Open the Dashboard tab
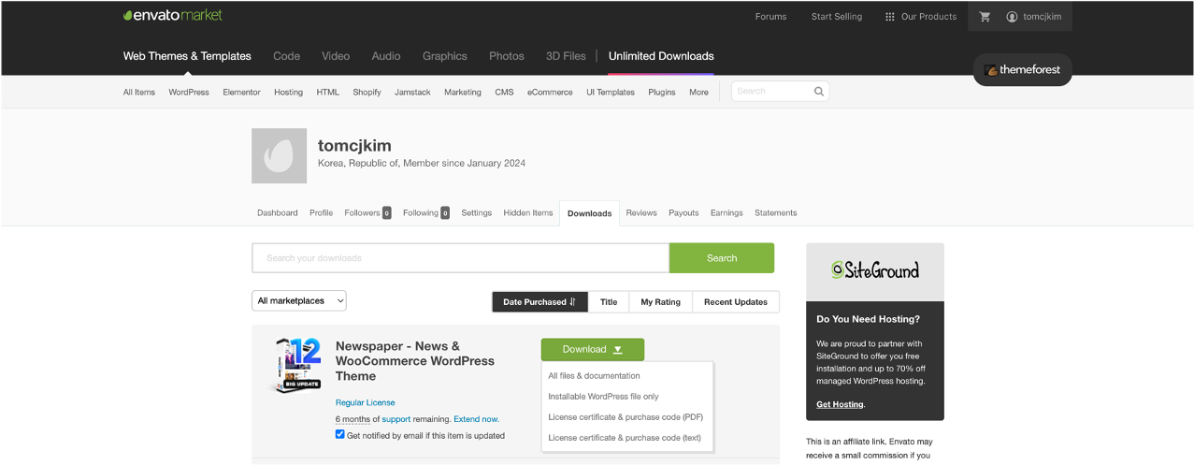This screenshot has height=465, width=1194. click(x=278, y=213)
